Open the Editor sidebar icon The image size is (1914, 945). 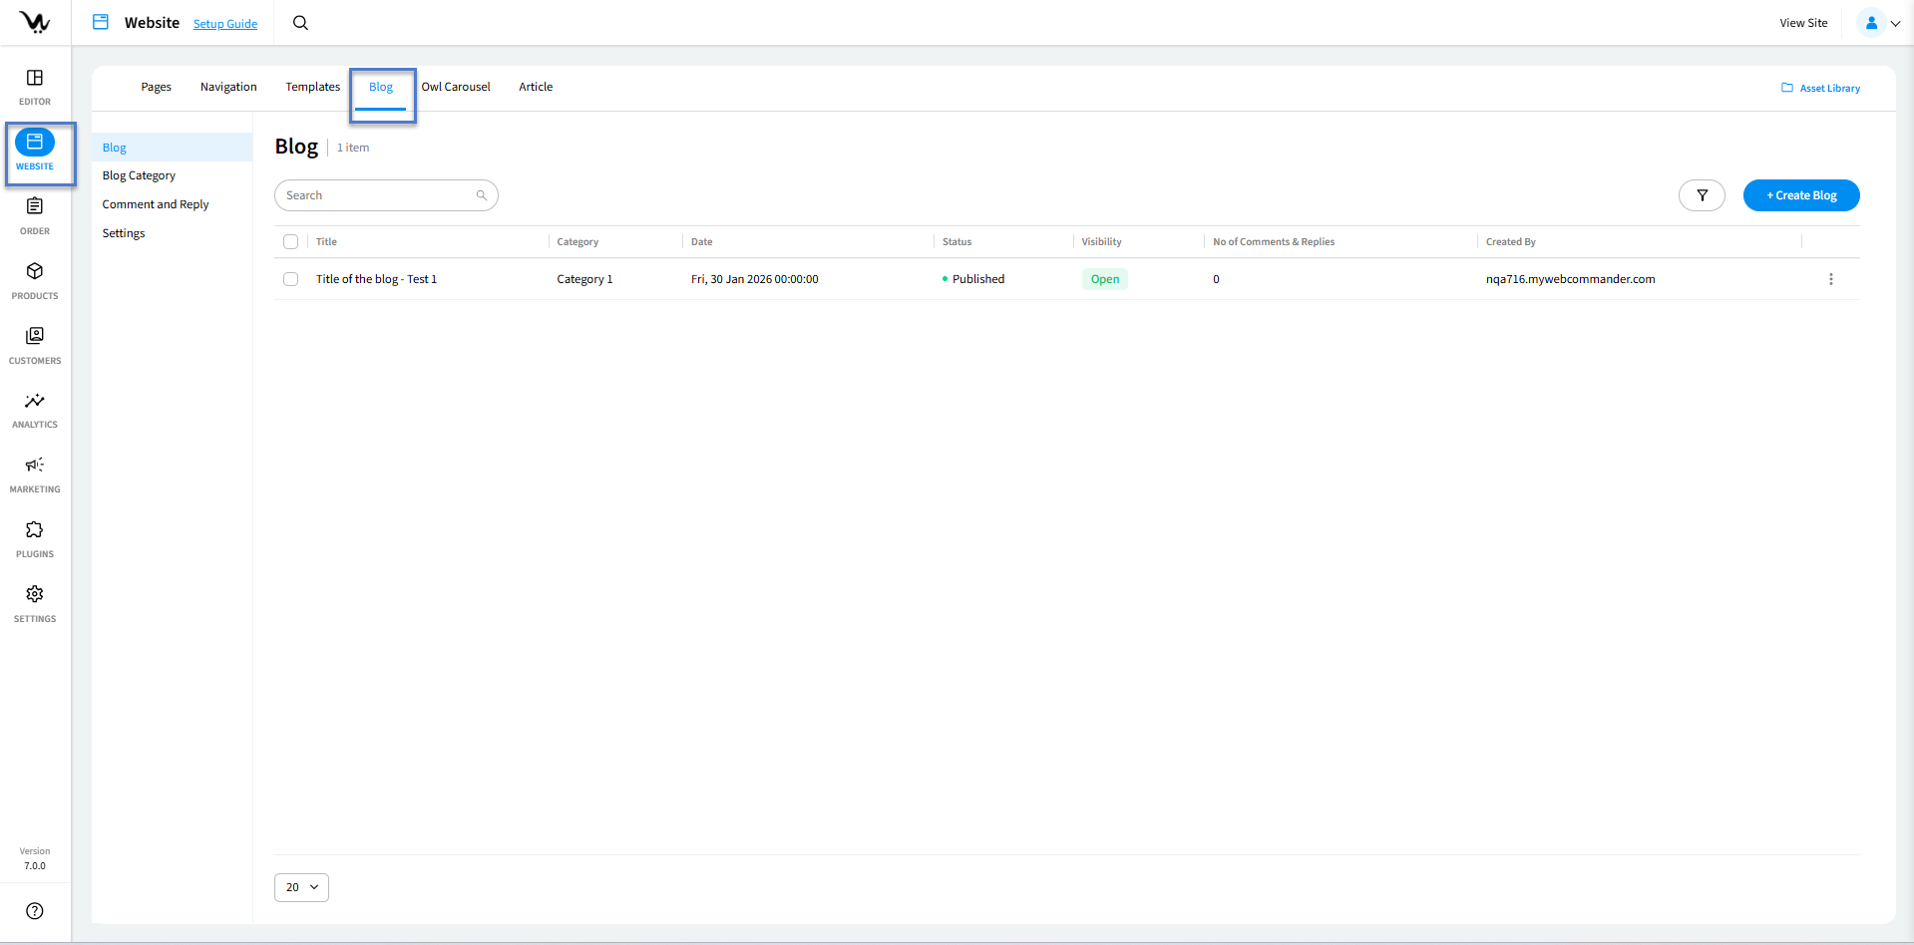(x=35, y=87)
